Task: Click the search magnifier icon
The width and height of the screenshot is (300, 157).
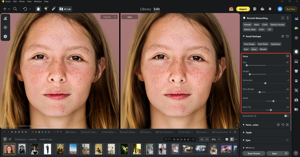Action: (x=15, y=9)
